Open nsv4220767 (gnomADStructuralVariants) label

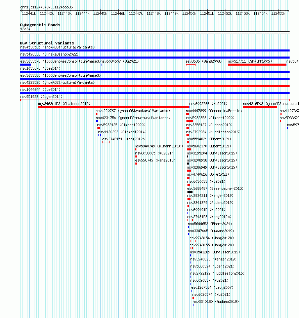click(x=133, y=111)
